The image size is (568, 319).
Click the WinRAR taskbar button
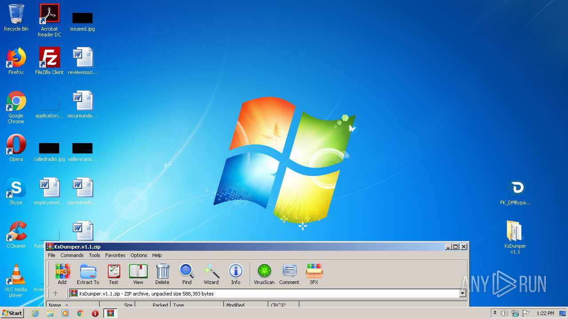point(110,313)
